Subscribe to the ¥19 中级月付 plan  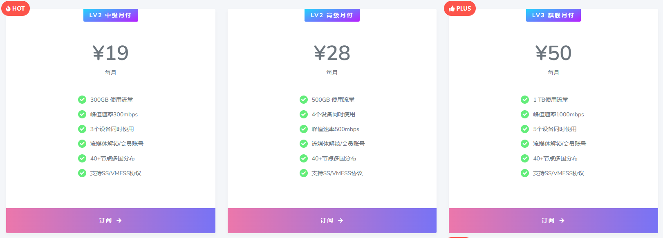pos(110,220)
